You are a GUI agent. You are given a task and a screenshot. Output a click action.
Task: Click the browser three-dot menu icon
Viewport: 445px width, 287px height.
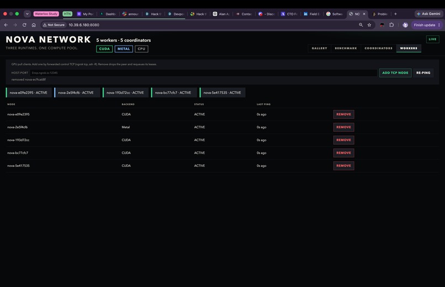tap(439, 25)
